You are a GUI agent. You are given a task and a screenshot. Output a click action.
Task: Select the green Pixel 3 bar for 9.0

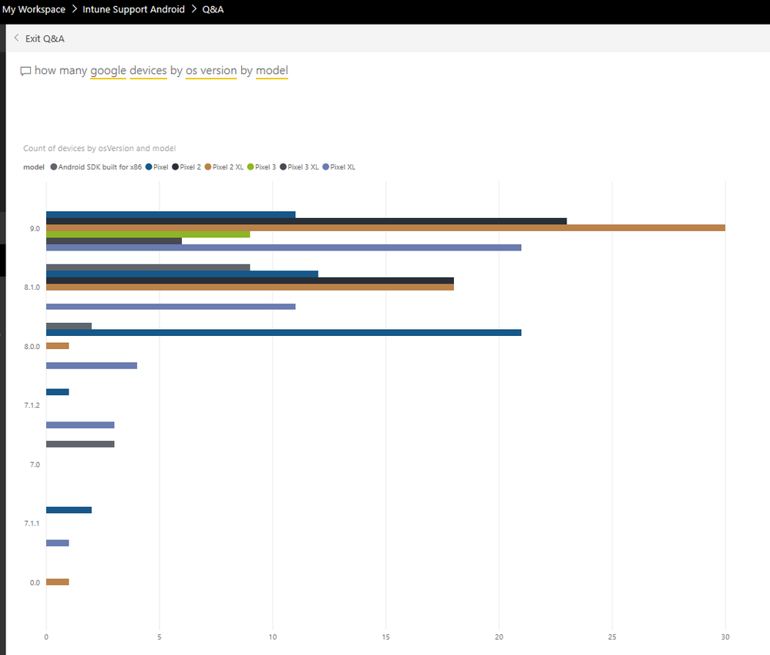148,234
